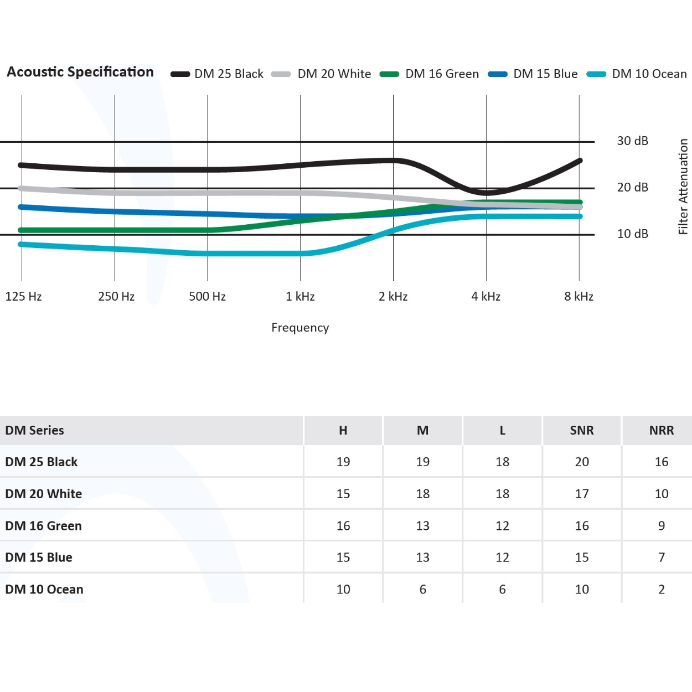The image size is (692, 692).
Task: Select the DM 16 Green legend color swatch
Action: [x=389, y=74]
